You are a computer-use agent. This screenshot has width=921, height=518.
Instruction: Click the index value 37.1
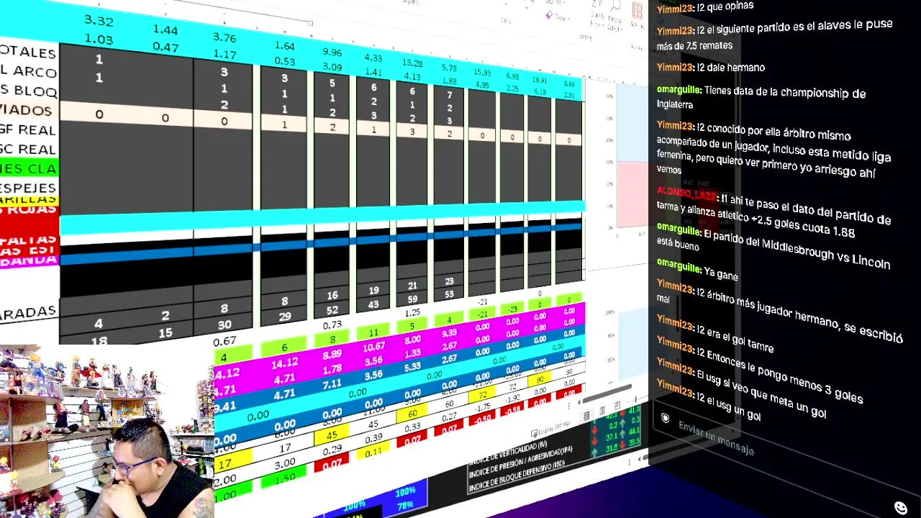[x=612, y=437]
